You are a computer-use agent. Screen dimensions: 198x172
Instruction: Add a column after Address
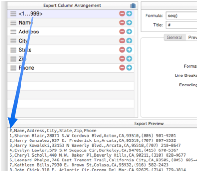coord(129,32)
